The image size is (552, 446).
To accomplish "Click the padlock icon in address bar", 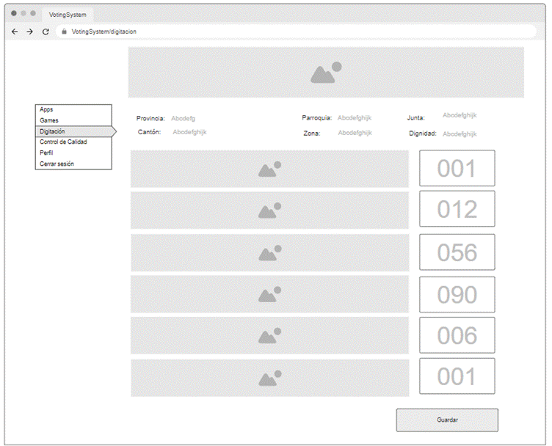I will [x=64, y=32].
